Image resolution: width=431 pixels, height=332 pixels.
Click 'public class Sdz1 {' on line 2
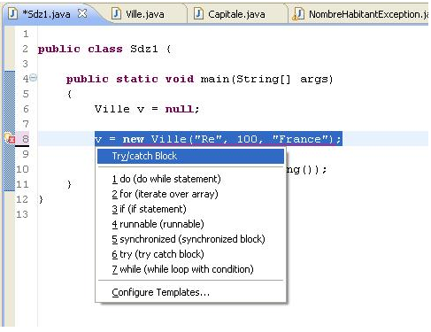104,49
